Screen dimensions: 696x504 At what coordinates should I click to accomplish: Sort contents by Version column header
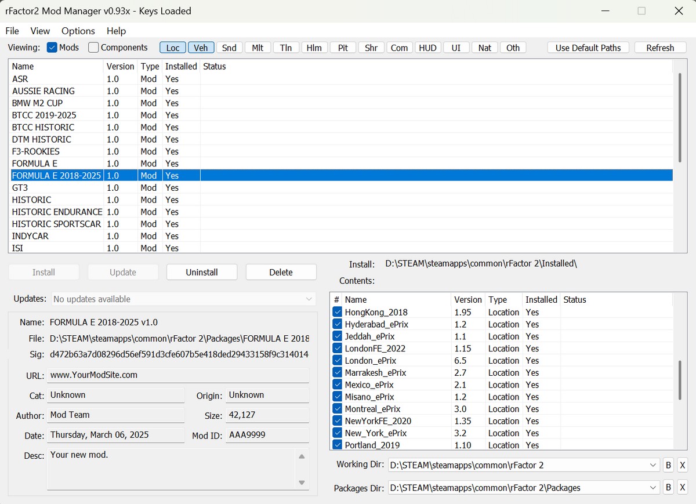pos(468,300)
